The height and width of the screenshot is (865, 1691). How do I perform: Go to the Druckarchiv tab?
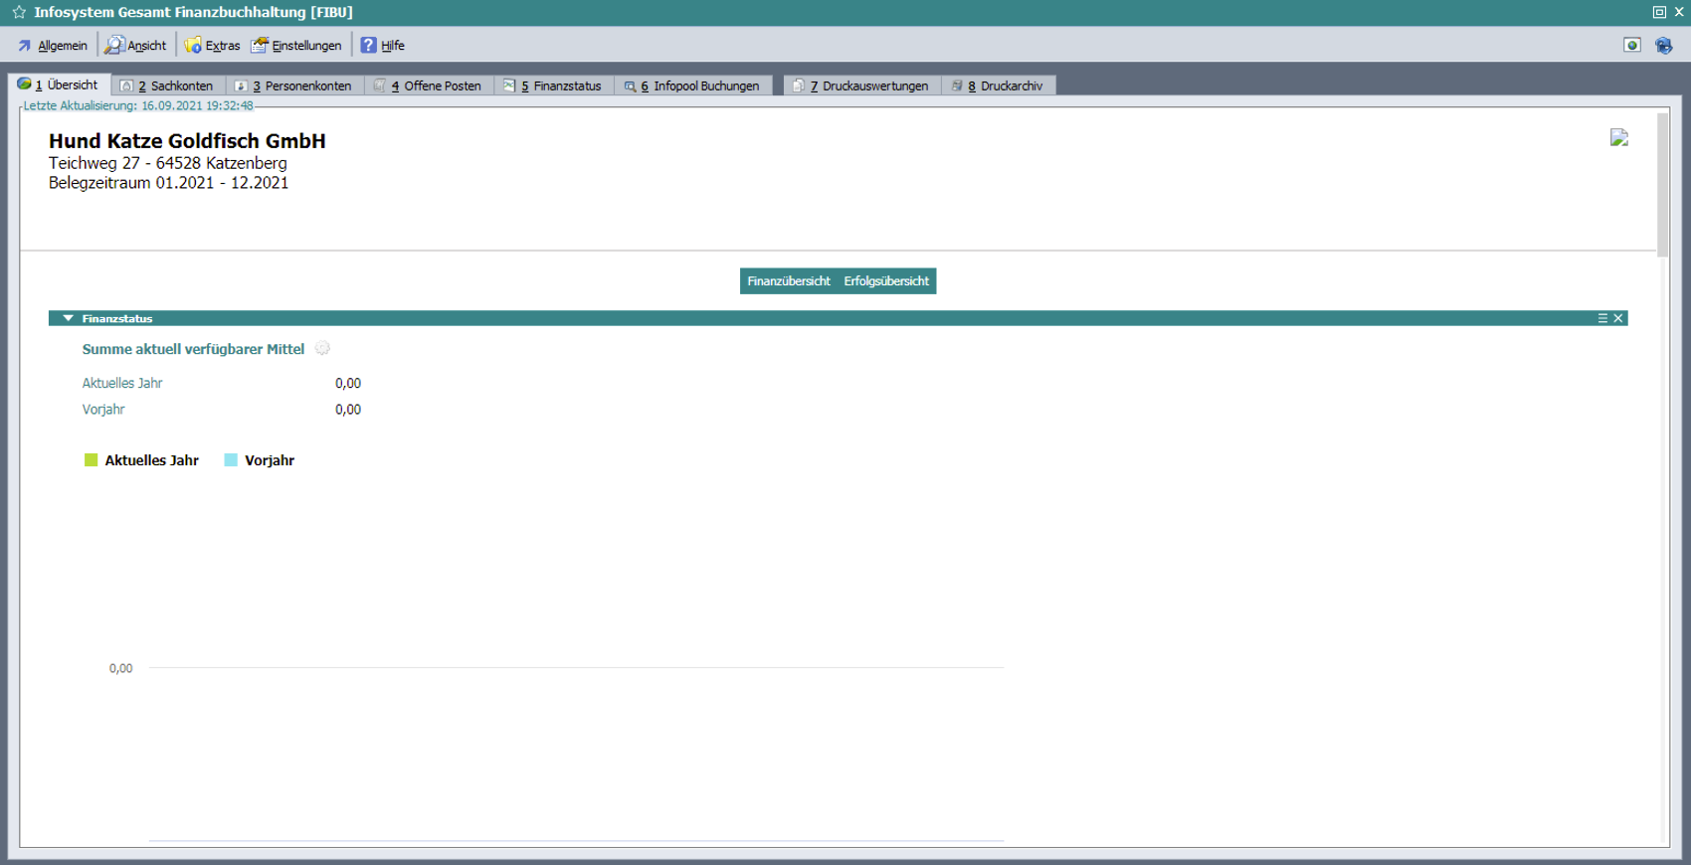pyautogui.click(x=999, y=86)
